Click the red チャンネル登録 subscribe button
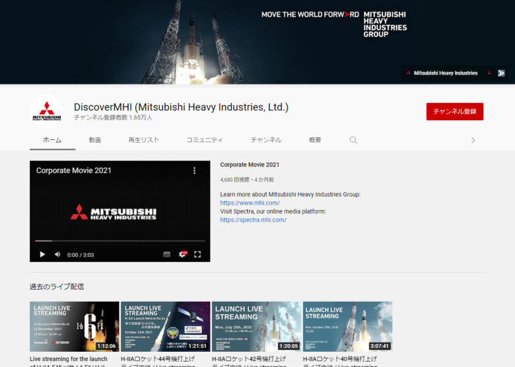 coord(455,112)
